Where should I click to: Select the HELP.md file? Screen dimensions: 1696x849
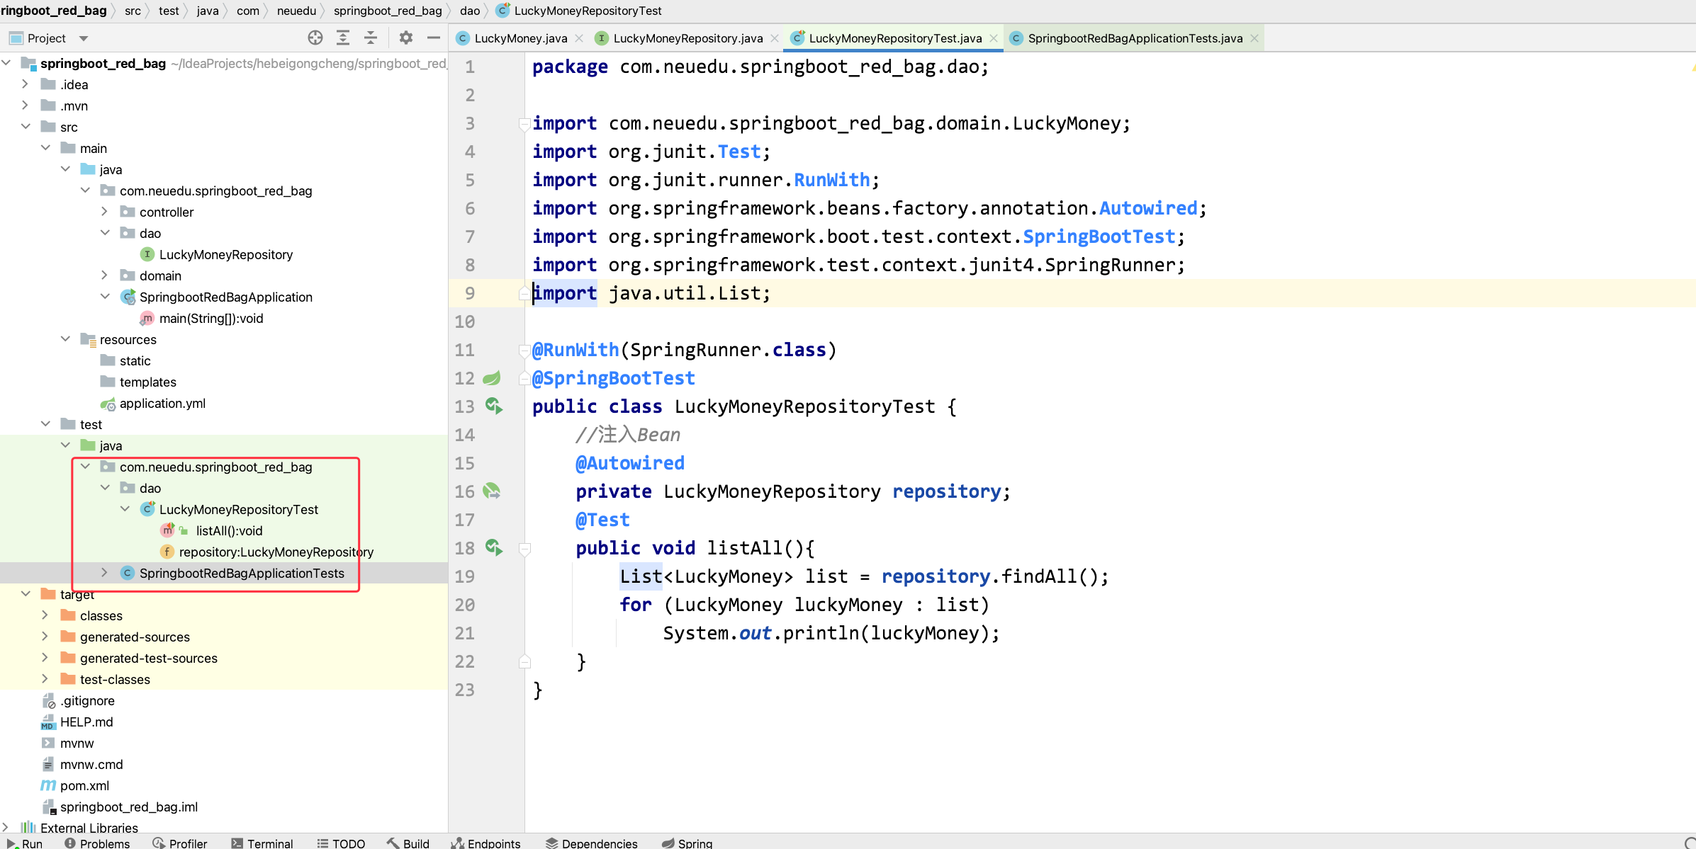86,722
